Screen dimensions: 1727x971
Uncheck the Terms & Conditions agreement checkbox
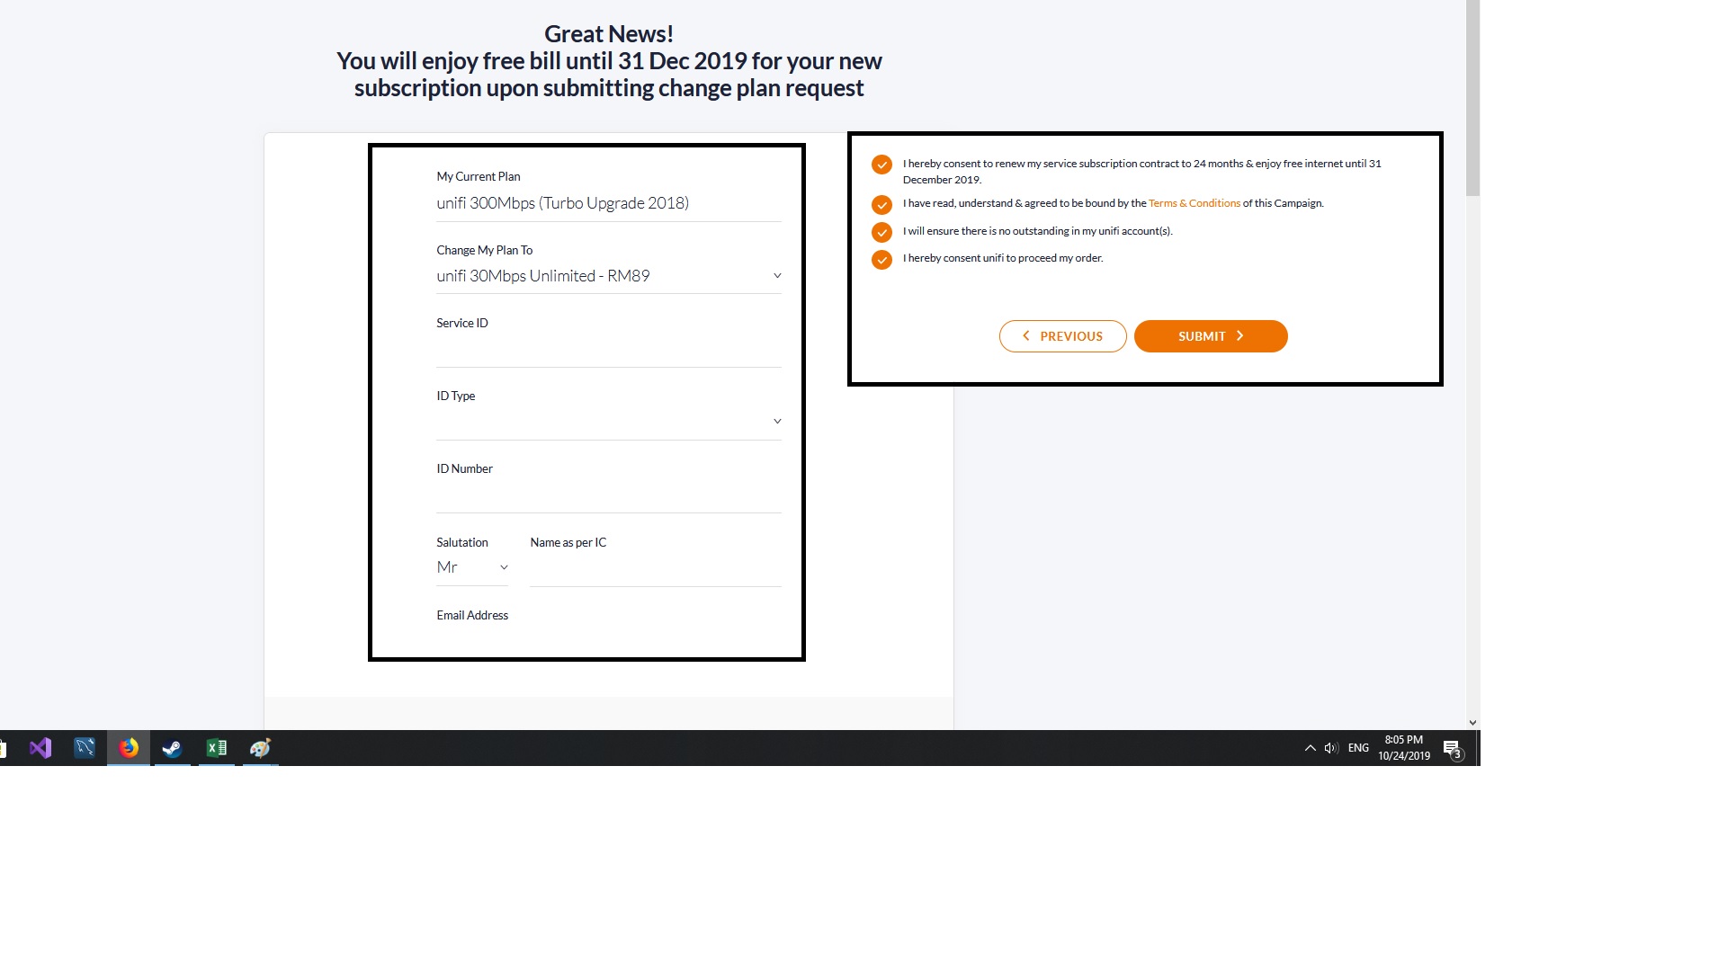click(881, 205)
